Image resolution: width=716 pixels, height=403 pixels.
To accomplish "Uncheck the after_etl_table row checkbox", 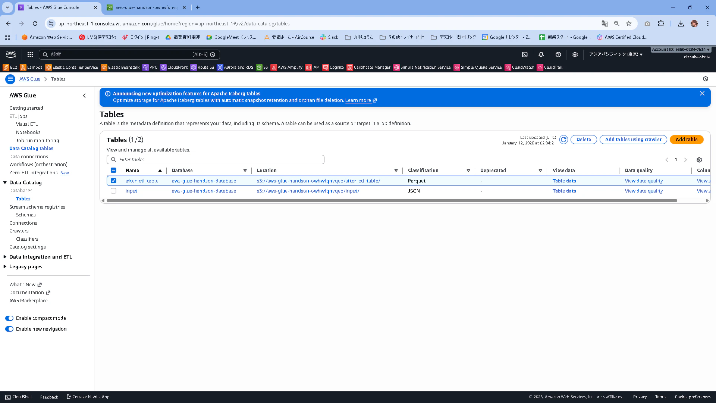I will [113, 181].
